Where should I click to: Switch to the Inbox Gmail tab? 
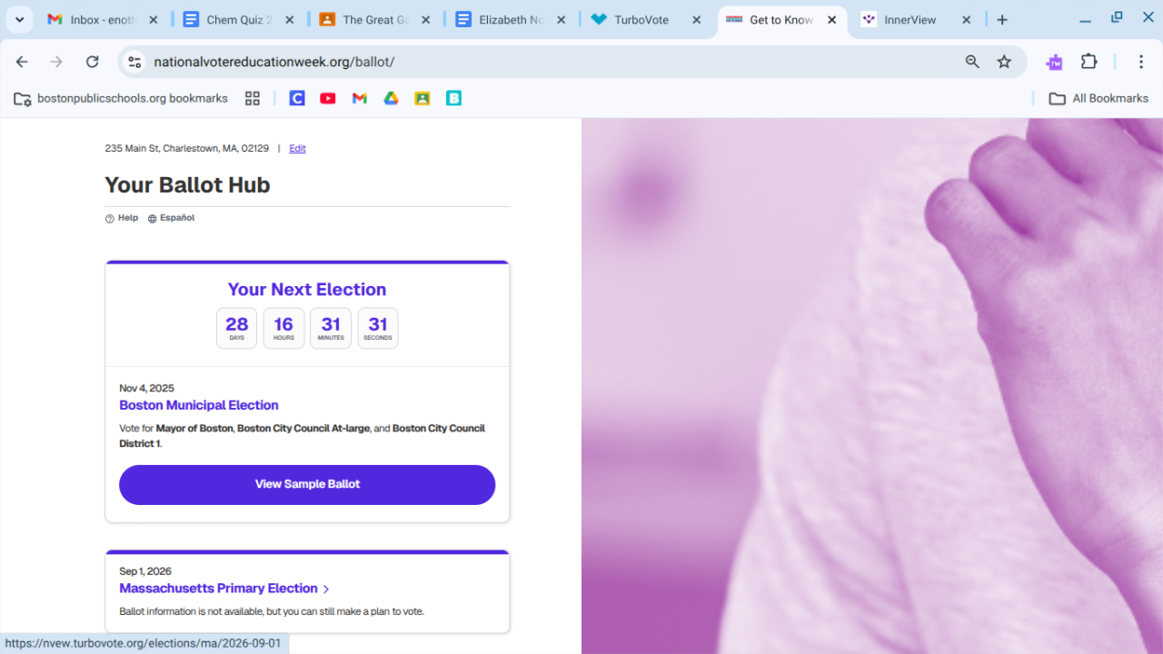[103, 20]
